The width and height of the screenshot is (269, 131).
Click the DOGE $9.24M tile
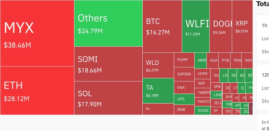221,26
